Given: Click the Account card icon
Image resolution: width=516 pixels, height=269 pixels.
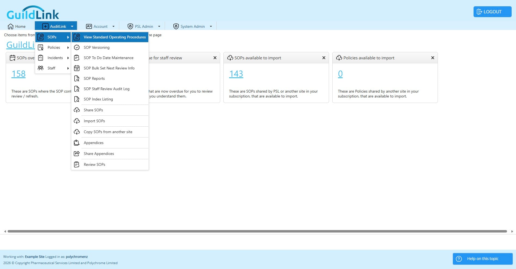Looking at the screenshot, I should (x=89, y=26).
